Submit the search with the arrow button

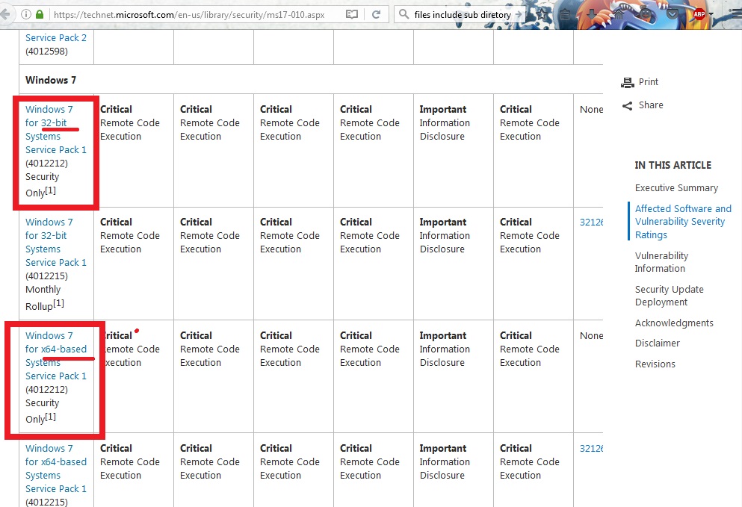[518, 14]
